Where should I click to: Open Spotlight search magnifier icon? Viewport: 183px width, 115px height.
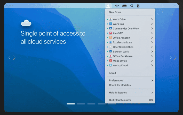click(x=132, y=6)
